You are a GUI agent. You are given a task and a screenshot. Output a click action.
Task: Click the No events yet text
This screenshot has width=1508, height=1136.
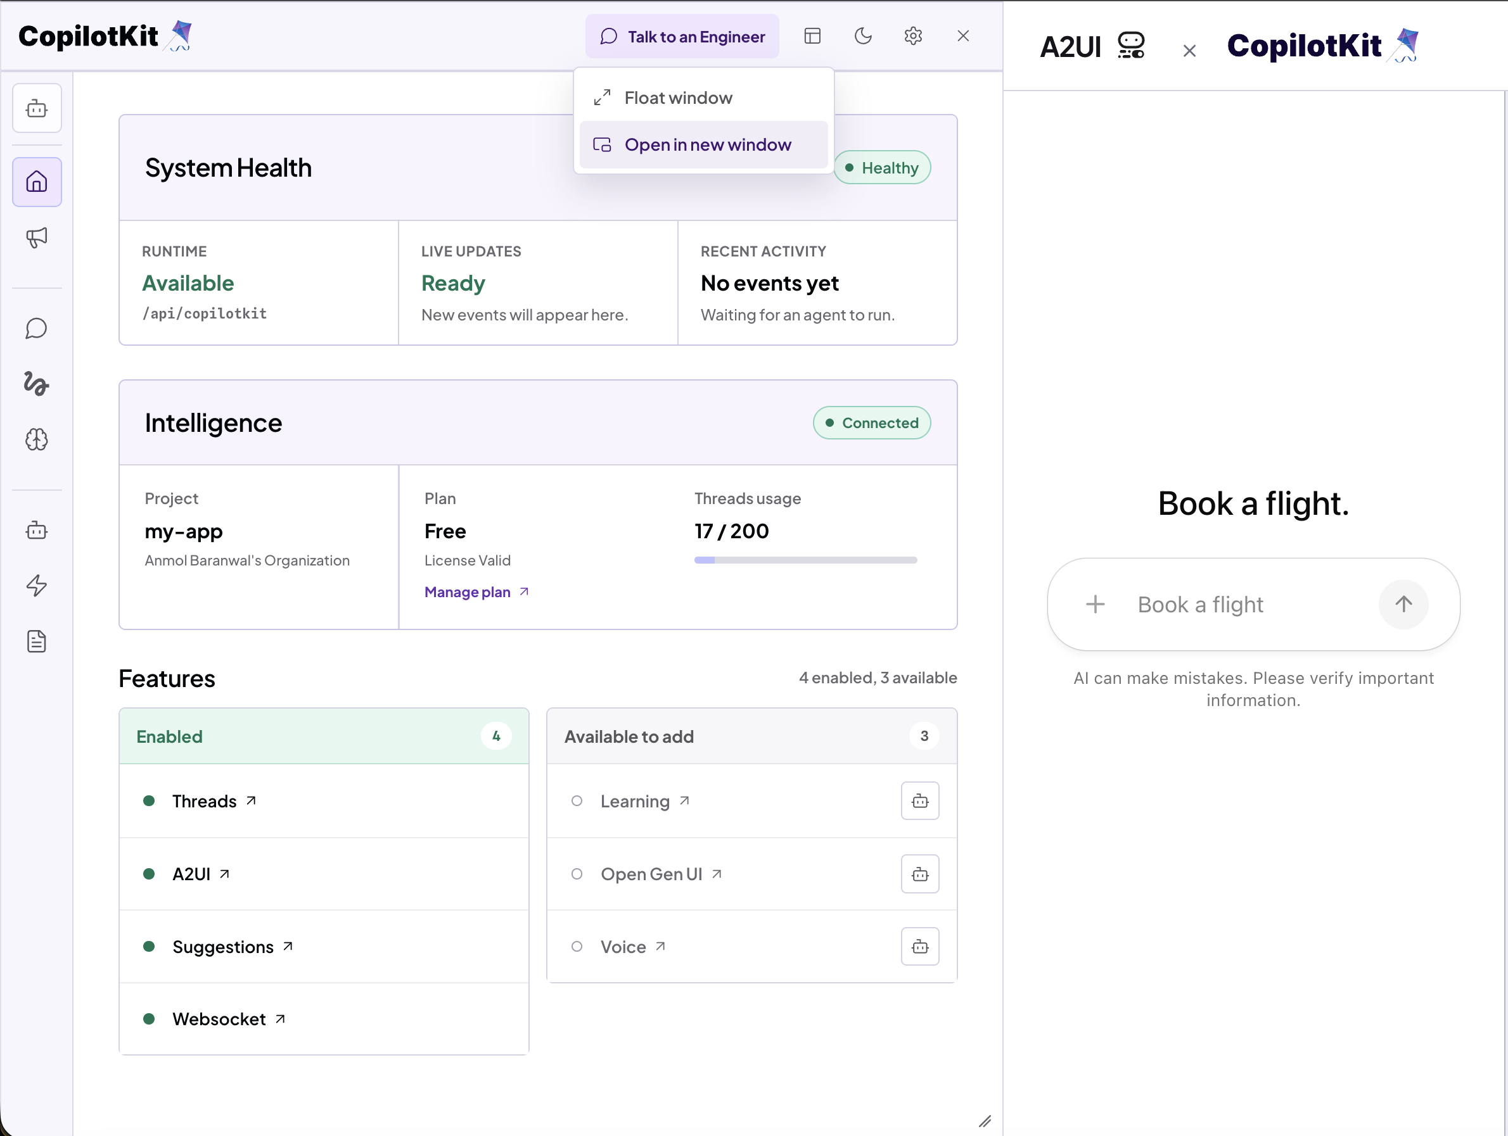pyautogui.click(x=769, y=283)
